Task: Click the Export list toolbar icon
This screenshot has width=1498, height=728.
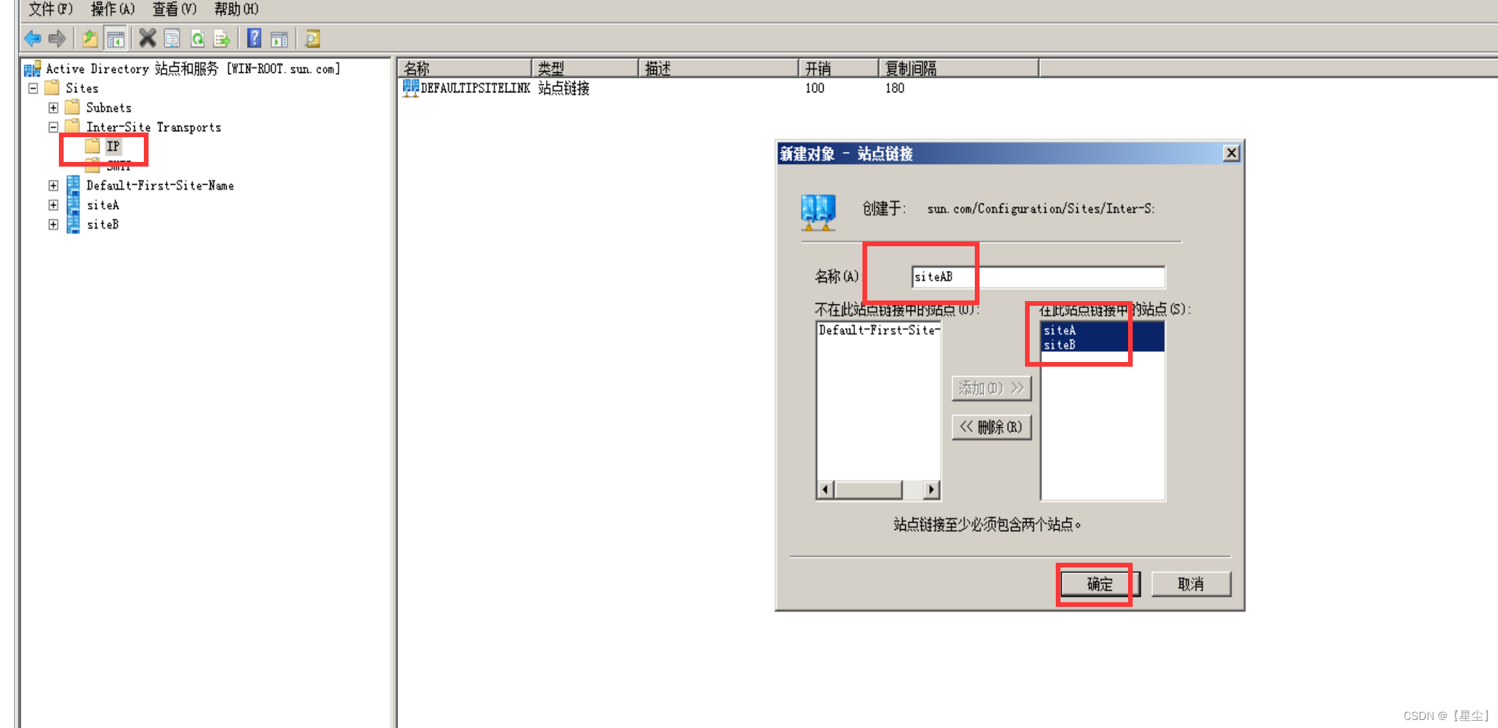Action: [221, 39]
